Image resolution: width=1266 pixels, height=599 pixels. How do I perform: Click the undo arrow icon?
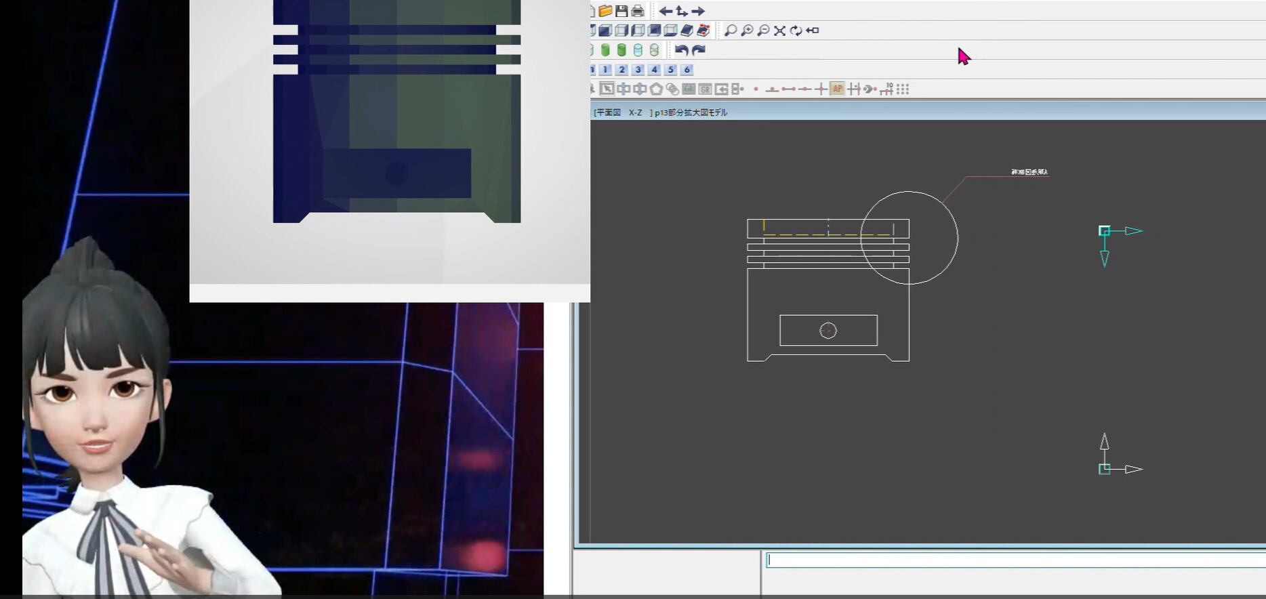682,50
